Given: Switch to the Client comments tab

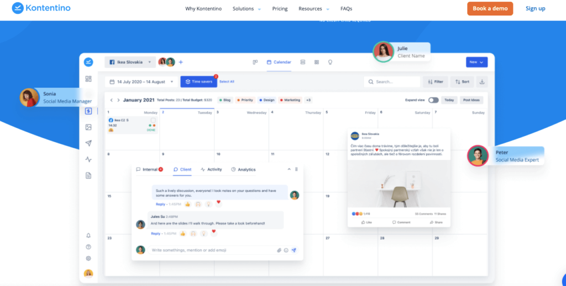Looking at the screenshot, I should pyautogui.click(x=182, y=169).
